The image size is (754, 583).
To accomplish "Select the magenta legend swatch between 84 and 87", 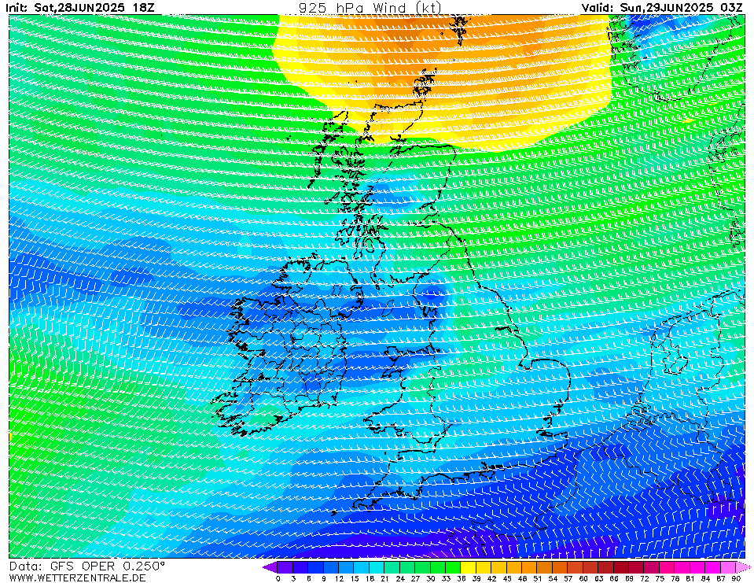I will pos(712,566).
